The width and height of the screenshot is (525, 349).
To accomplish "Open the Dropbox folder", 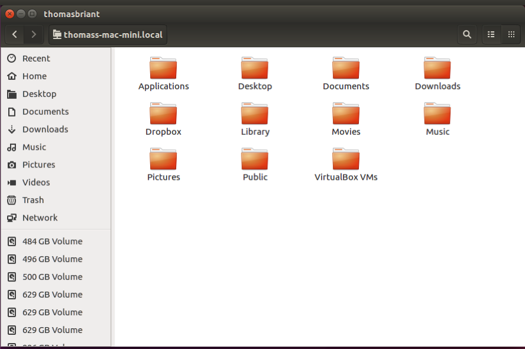I will [163, 119].
